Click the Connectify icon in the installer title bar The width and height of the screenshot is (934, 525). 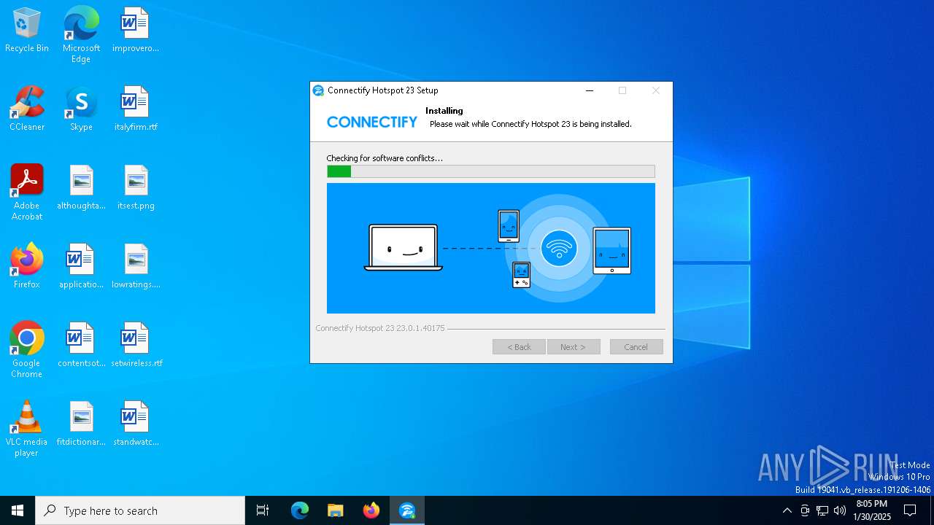pos(318,90)
